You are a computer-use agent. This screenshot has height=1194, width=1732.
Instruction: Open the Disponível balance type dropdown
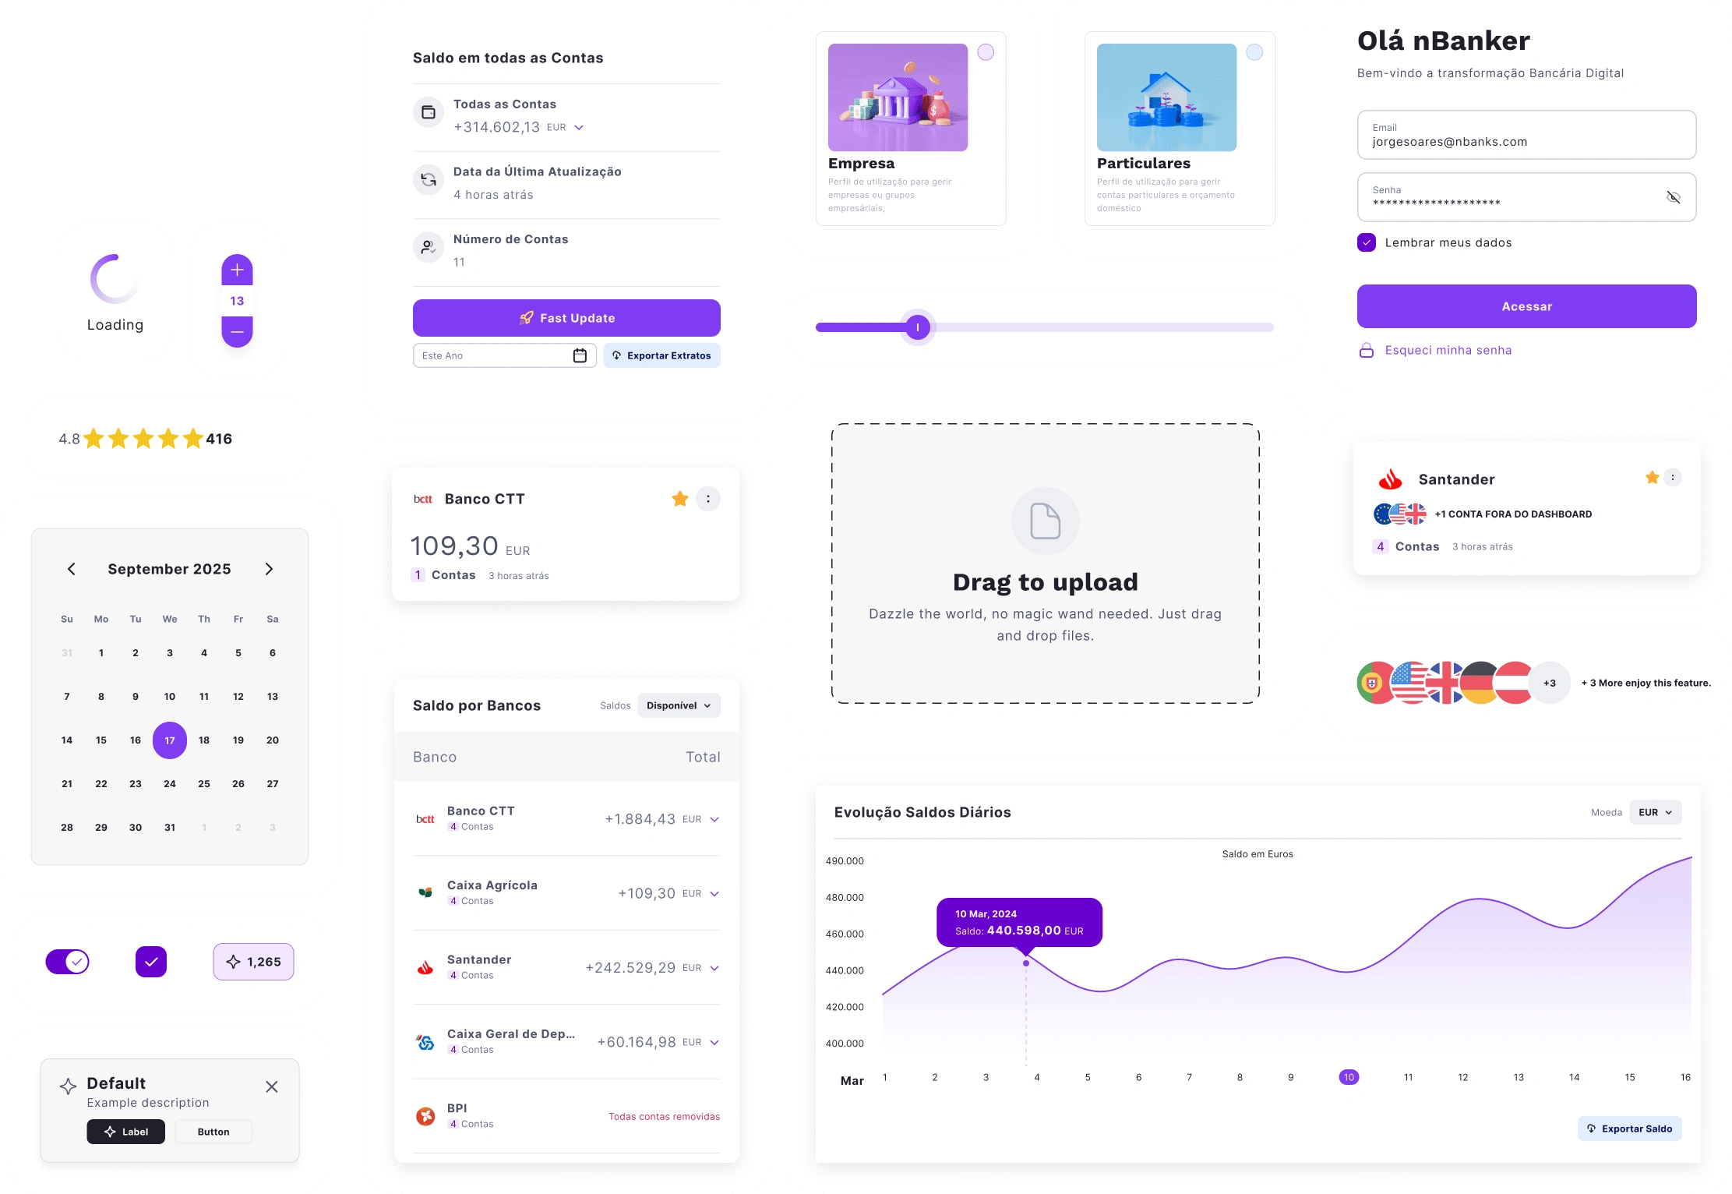(678, 705)
